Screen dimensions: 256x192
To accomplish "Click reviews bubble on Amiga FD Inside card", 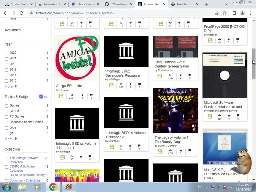I will (91, 95).
